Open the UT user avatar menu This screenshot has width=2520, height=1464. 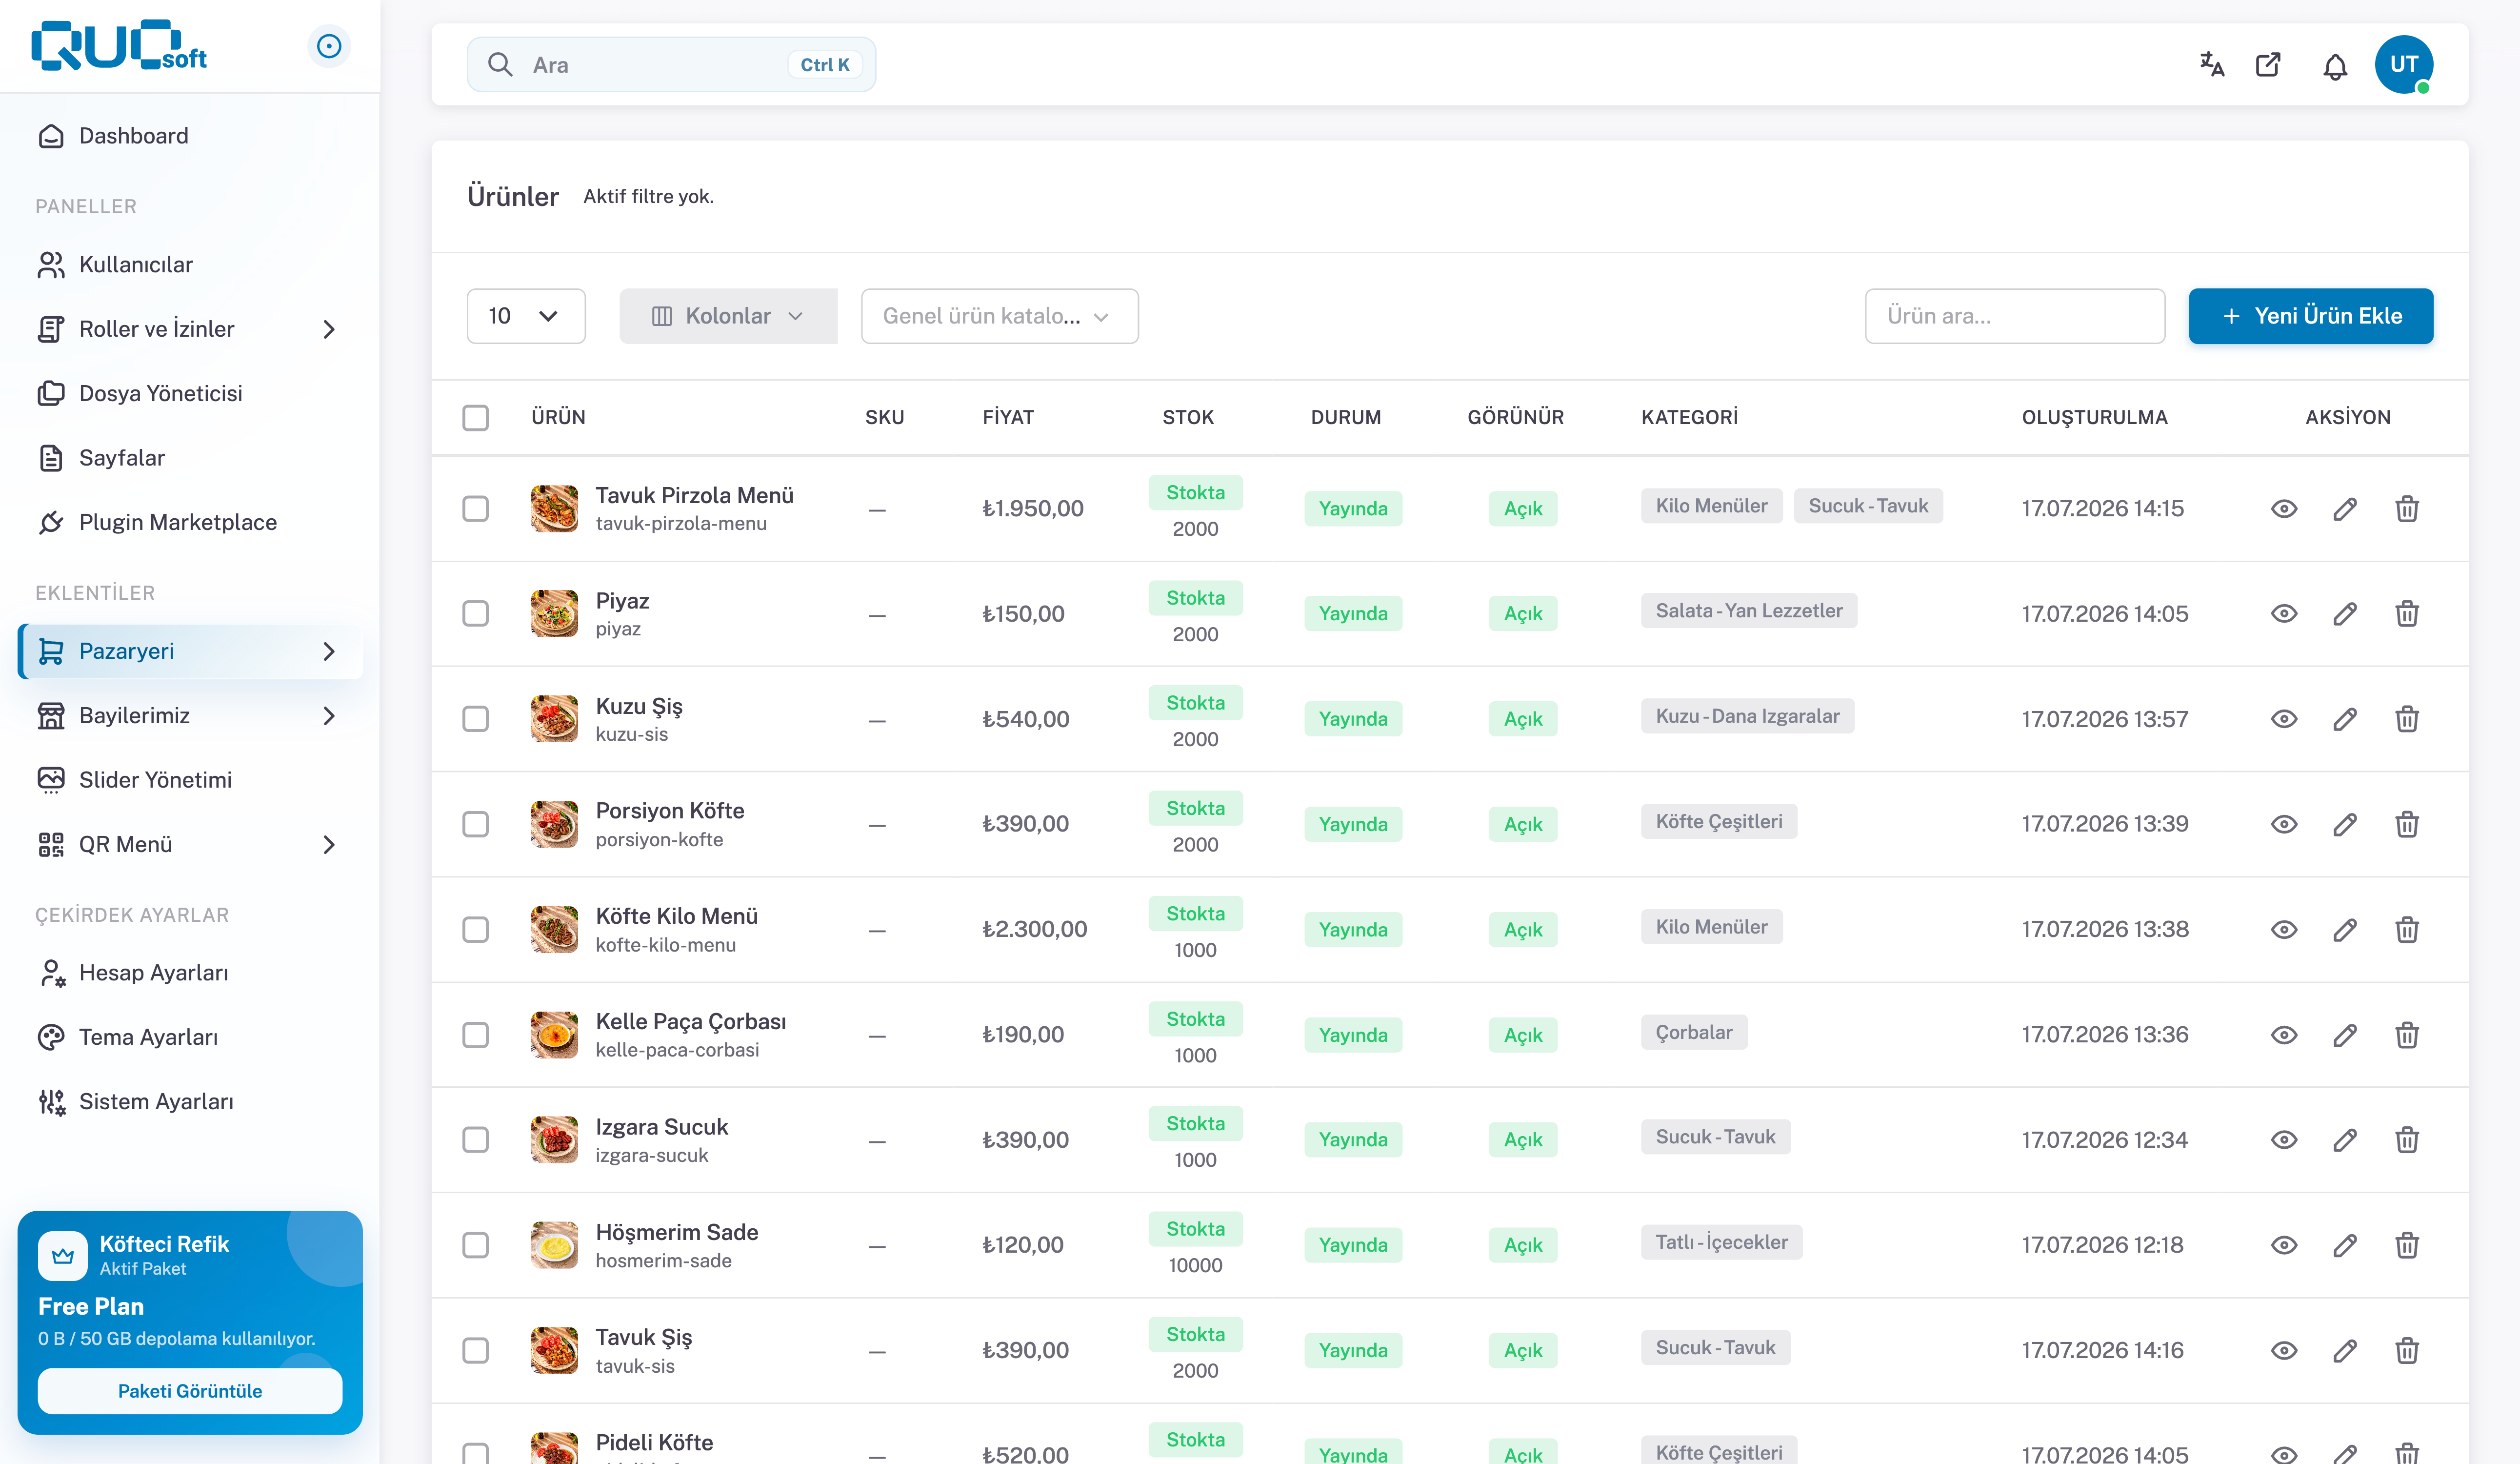point(2403,64)
